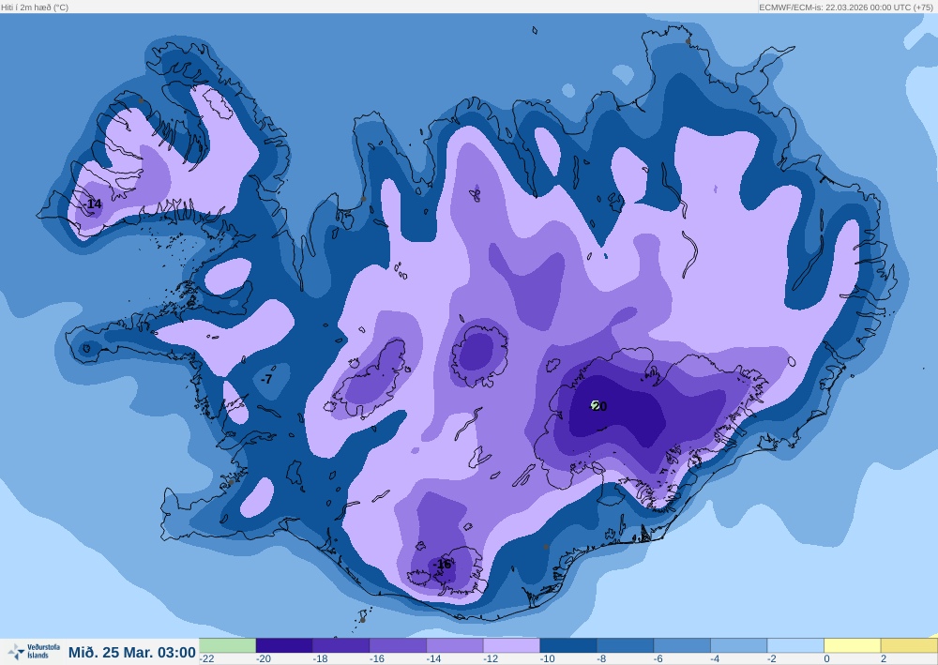Select the dark indigo legend swatch between -20 and -18
938x665 pixels.
284,645
